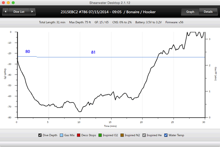
Task: Click the 81 water temperature label
Action: 93,53
